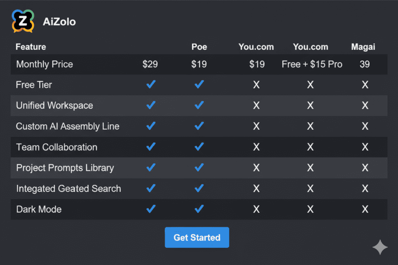The width and height of the screenshot is (398, 265).
Task: Click the AiZolo brand name text
Action: click(x=59, y=22)
